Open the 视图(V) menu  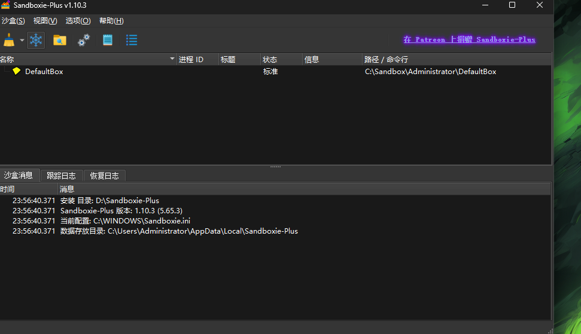[x=45, y=21]
